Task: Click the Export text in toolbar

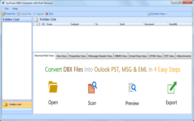Action: [x=40, y=14]
